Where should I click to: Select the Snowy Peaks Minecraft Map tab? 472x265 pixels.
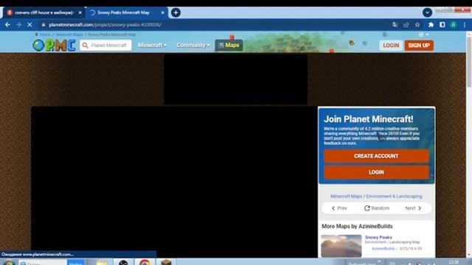[127, 13]
